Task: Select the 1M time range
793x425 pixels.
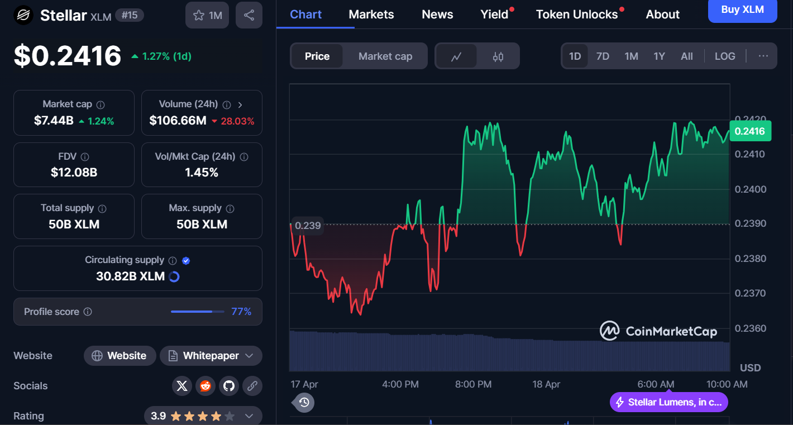Action: pos(631,56)
